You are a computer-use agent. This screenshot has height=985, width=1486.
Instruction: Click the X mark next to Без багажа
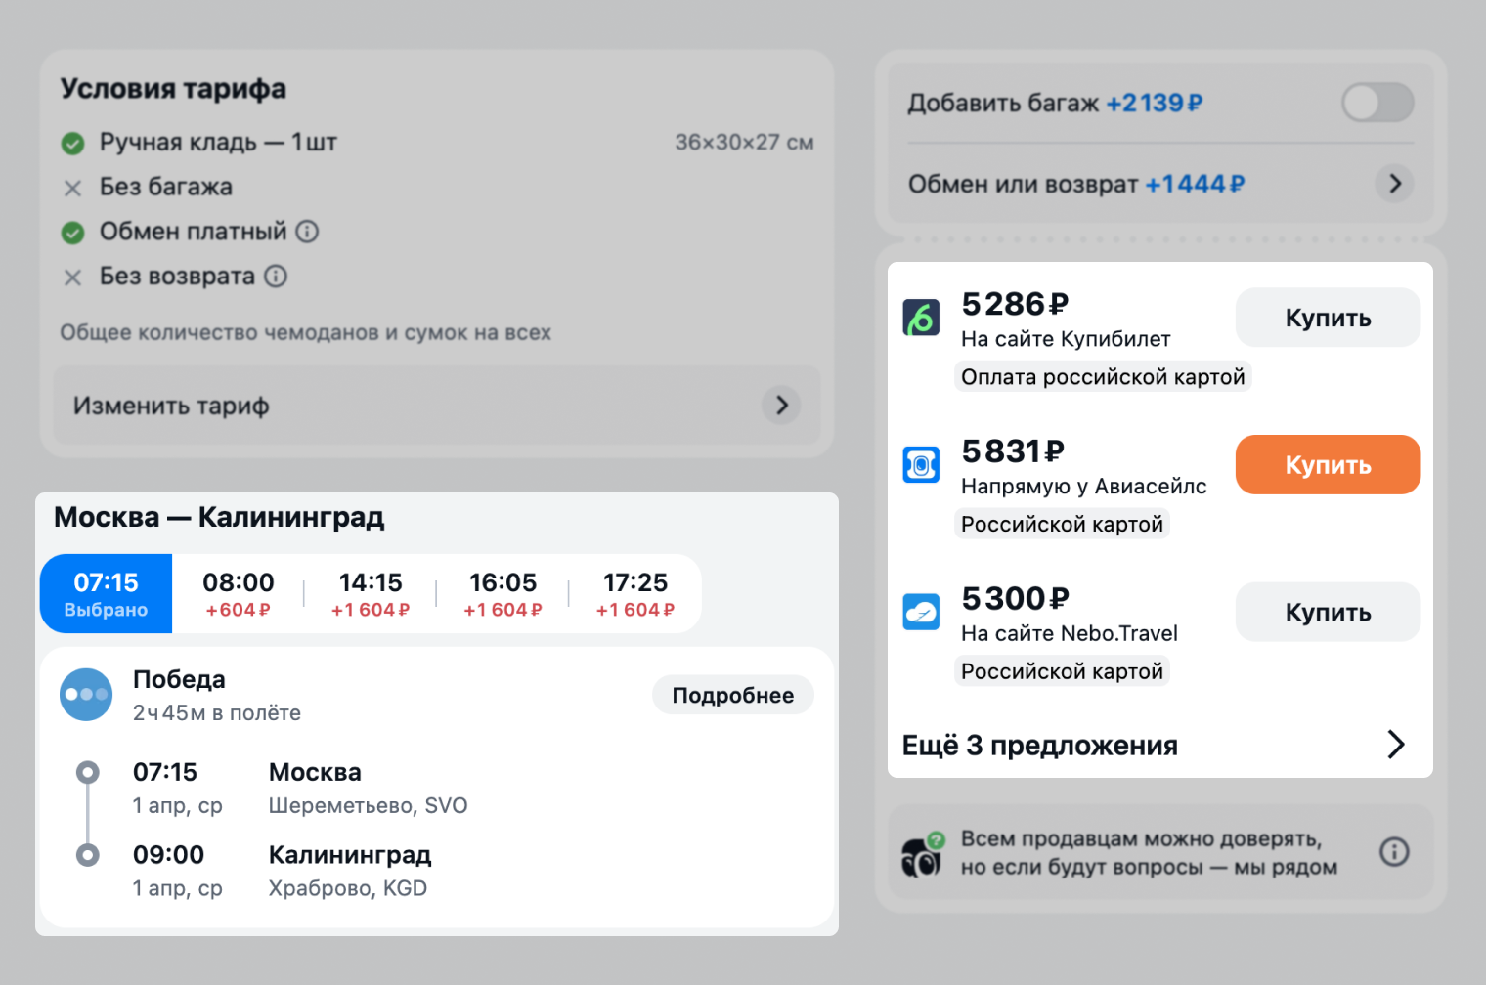coord(72,188)
